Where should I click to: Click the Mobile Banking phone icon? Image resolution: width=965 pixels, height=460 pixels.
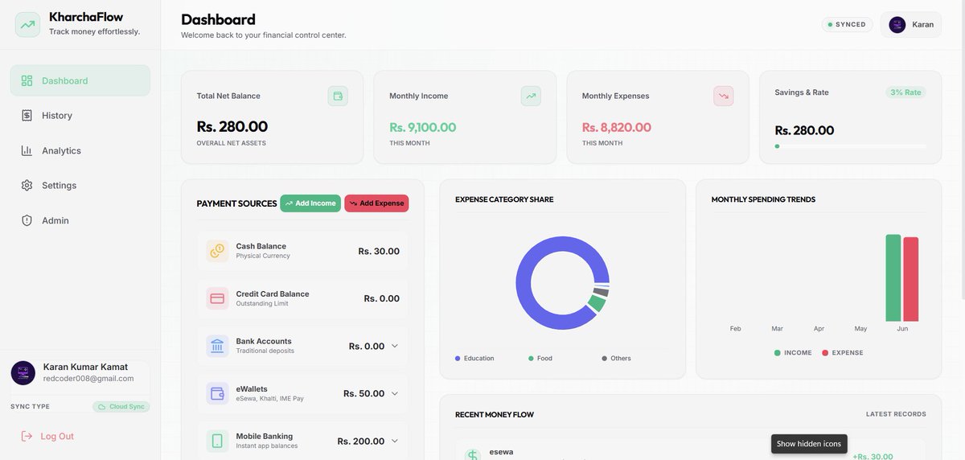(217, 441)
